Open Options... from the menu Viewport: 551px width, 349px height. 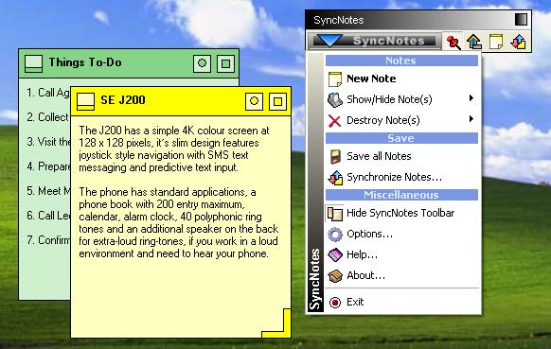pos(401,234)
